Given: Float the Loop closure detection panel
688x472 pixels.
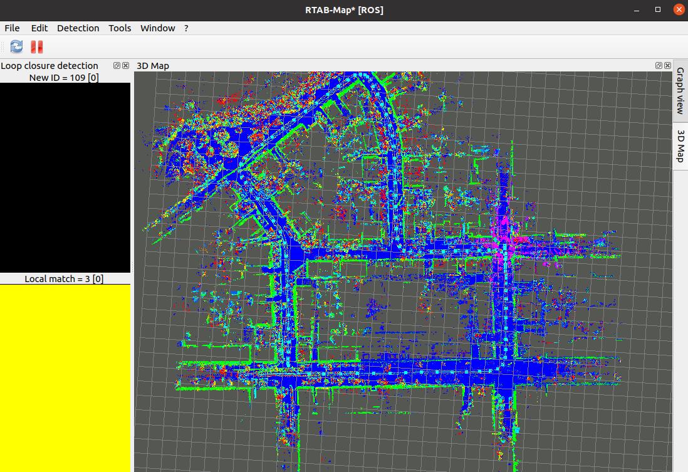Looking at the screenshot, I should [117, 66].
